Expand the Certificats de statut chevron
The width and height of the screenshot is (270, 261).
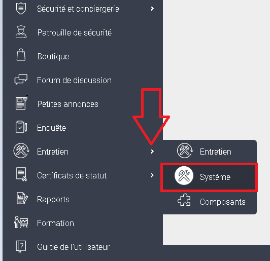point(152,175)
